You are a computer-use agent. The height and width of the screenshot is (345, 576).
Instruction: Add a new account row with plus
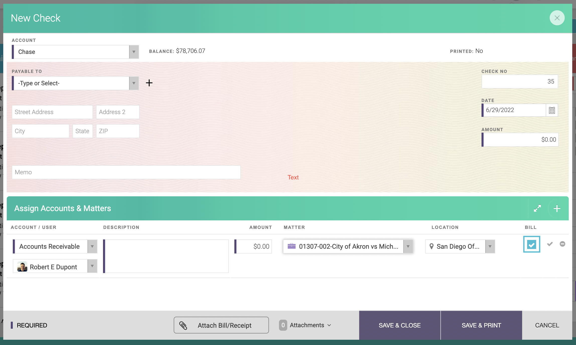[x=557, y=208]
